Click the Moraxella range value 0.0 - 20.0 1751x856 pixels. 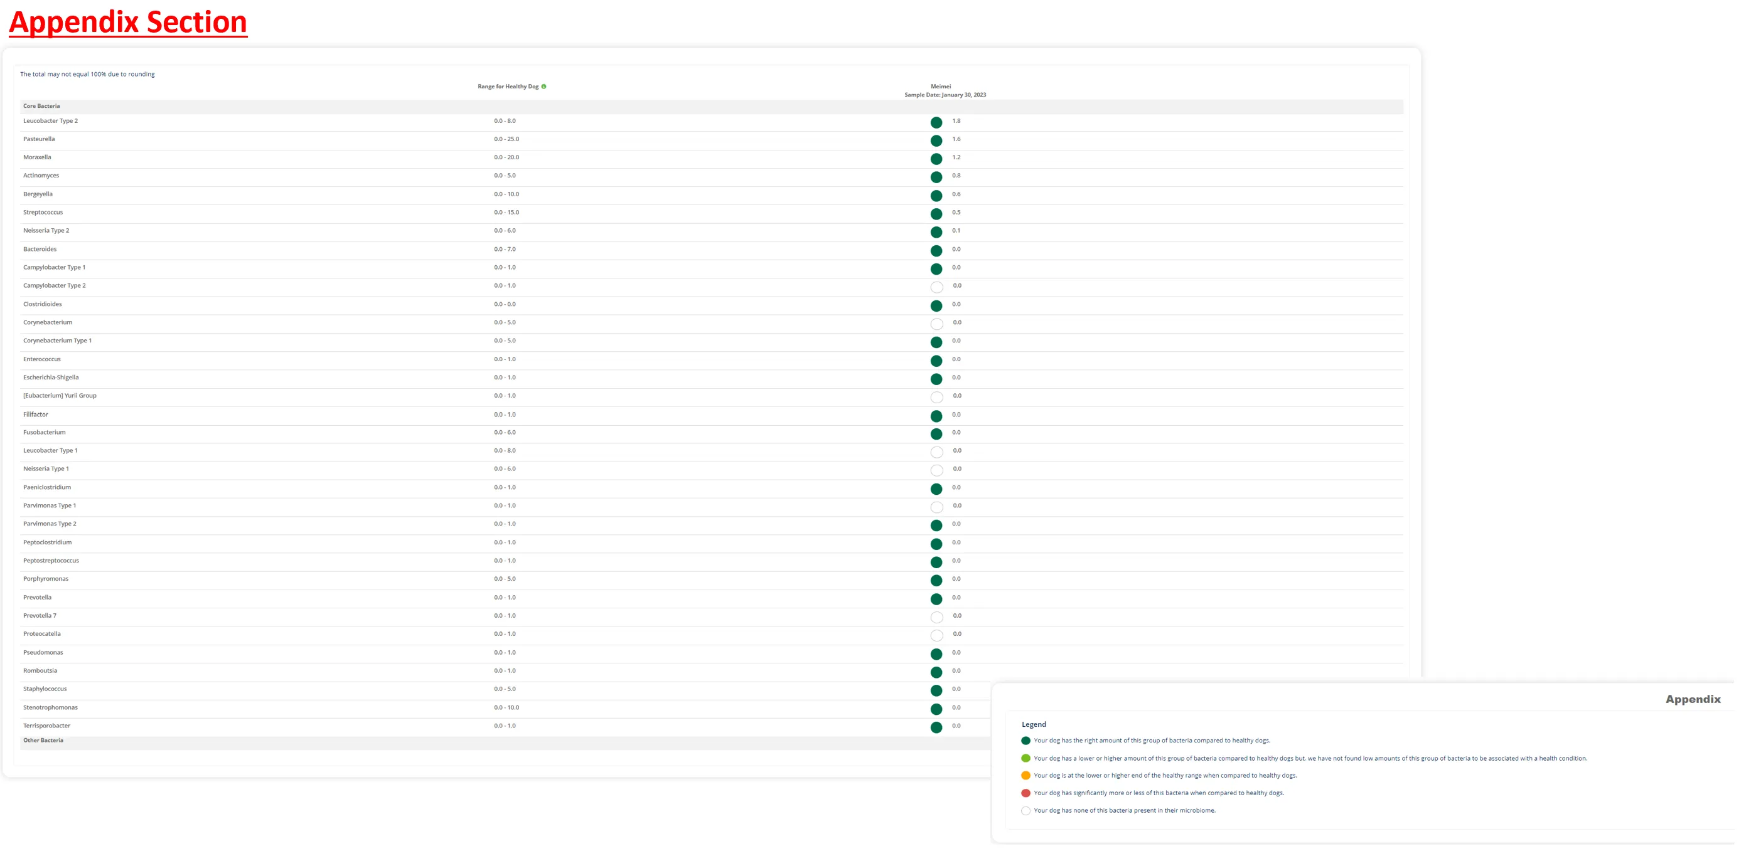pos(506,157)
